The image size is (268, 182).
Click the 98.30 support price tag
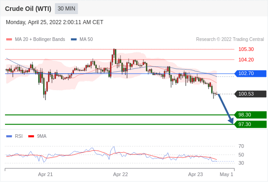[x=250, y=115]
